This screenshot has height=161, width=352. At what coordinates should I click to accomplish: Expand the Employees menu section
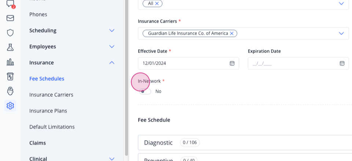tap(112, 46)
